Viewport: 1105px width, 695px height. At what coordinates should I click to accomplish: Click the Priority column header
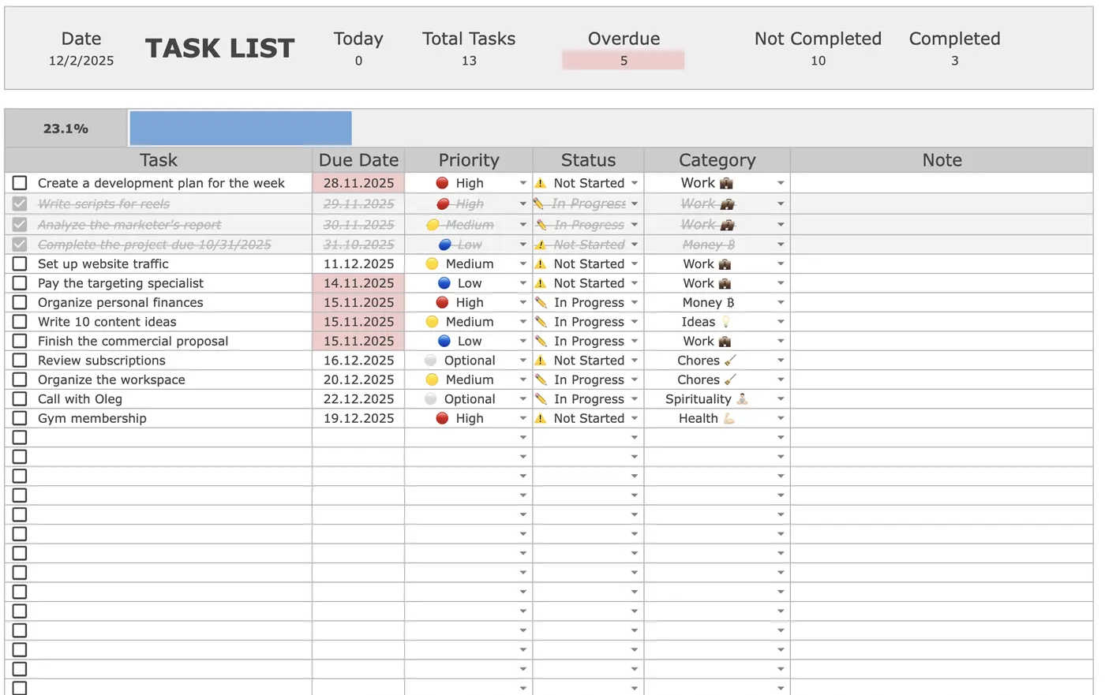click(469, 160)
